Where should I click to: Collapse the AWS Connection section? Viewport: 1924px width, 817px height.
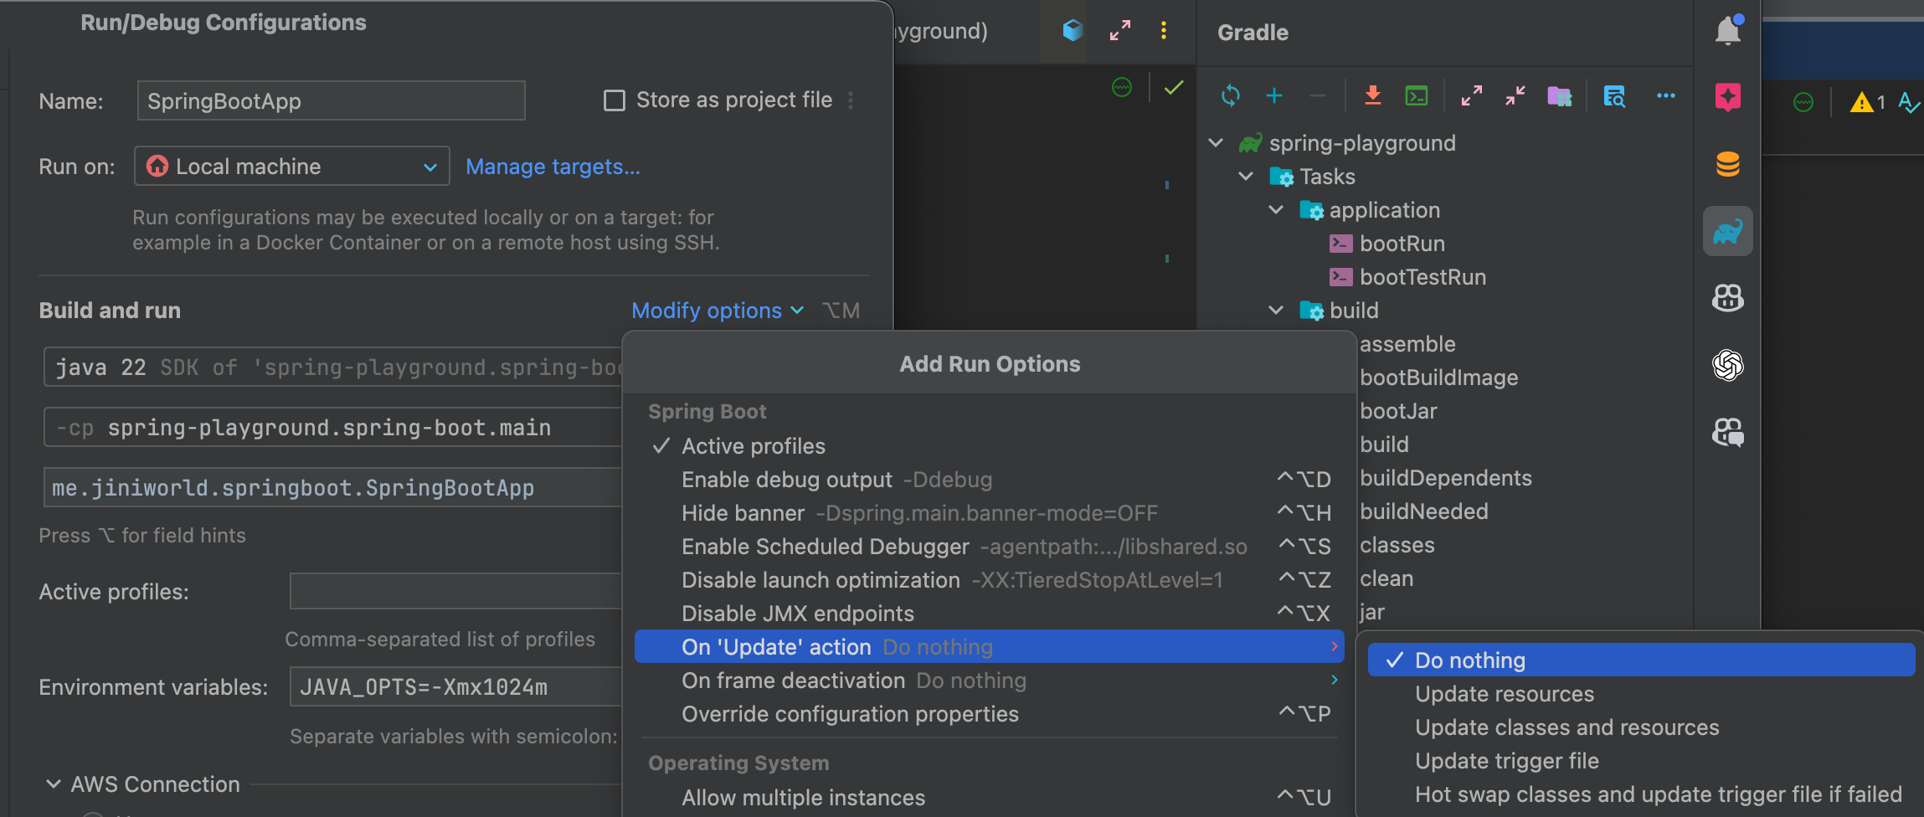54,784
